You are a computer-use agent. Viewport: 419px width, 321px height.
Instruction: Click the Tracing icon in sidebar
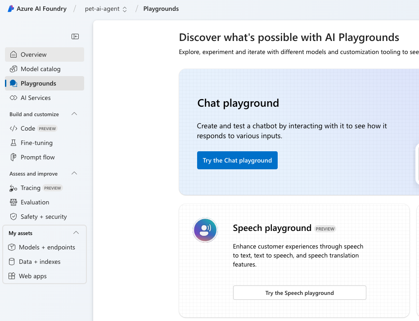(14, 188)
